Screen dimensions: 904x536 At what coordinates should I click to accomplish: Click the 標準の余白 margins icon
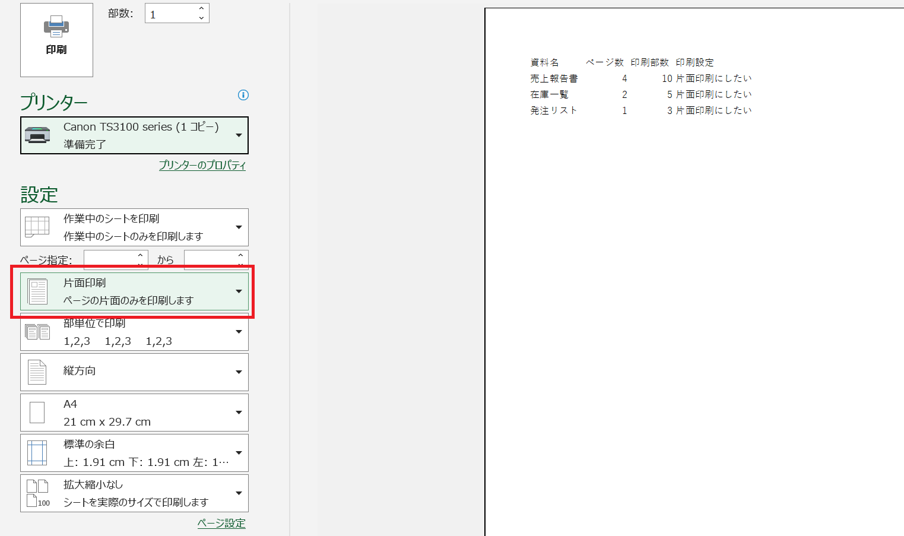click(37, 453)
